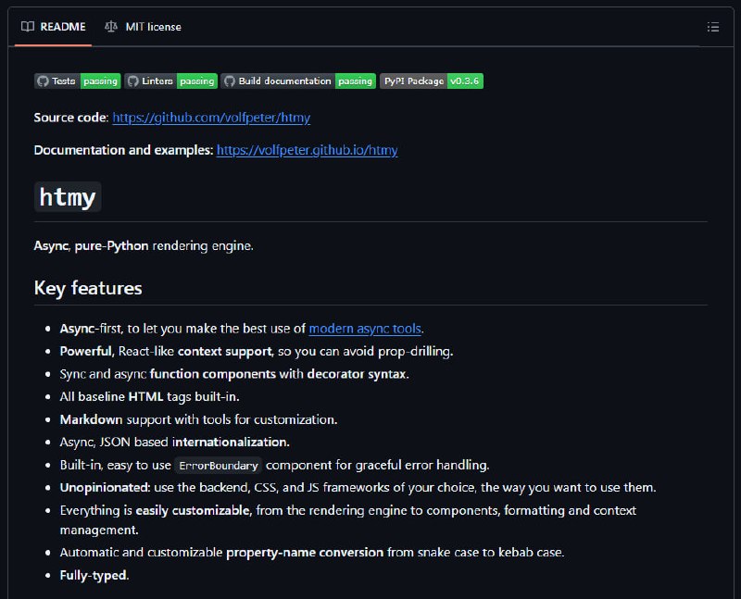The height and width of the screenshot is (599, 741).
Task: Click the book icon beside README
Action: (28, 27)
